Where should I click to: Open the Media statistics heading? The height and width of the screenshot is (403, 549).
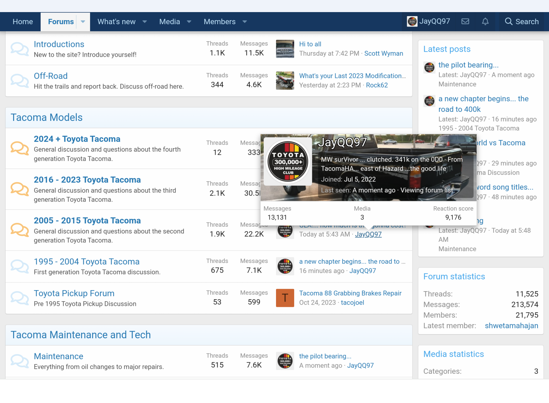[454, 354]
